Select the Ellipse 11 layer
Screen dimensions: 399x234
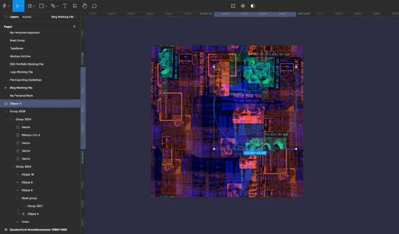coord(40,104)
